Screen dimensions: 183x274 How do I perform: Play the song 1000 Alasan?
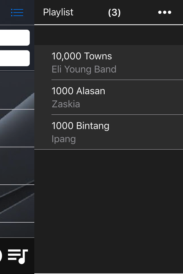click(78, 91)
